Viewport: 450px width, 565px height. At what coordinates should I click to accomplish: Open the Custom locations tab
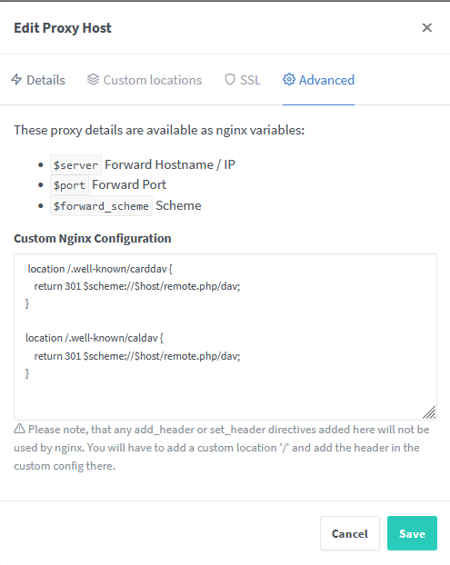pos(145,80)
